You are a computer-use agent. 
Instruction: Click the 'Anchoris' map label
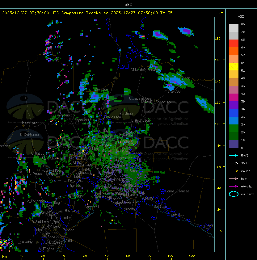[x=72, y=210]
